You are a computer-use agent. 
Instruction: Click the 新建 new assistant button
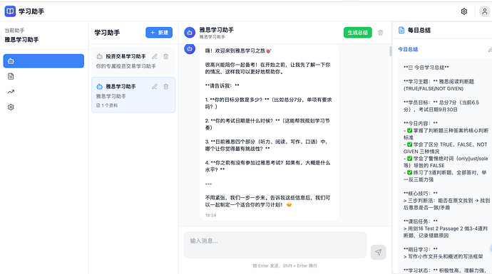click(159, 32)
